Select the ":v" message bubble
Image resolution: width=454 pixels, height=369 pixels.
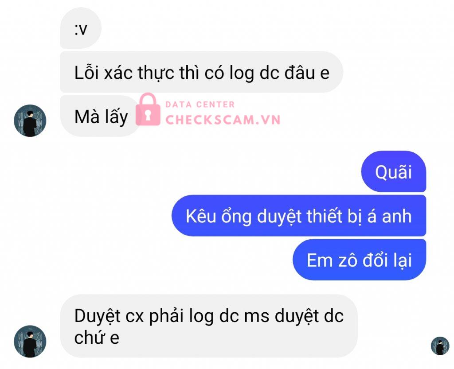[81, 28]
